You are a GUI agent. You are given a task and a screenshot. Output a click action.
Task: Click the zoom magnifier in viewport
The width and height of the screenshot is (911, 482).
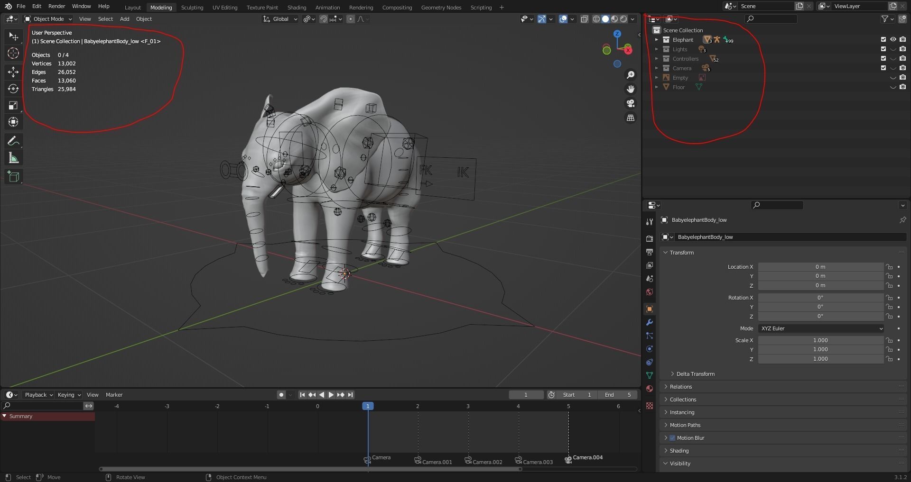(x=631, y=75)
